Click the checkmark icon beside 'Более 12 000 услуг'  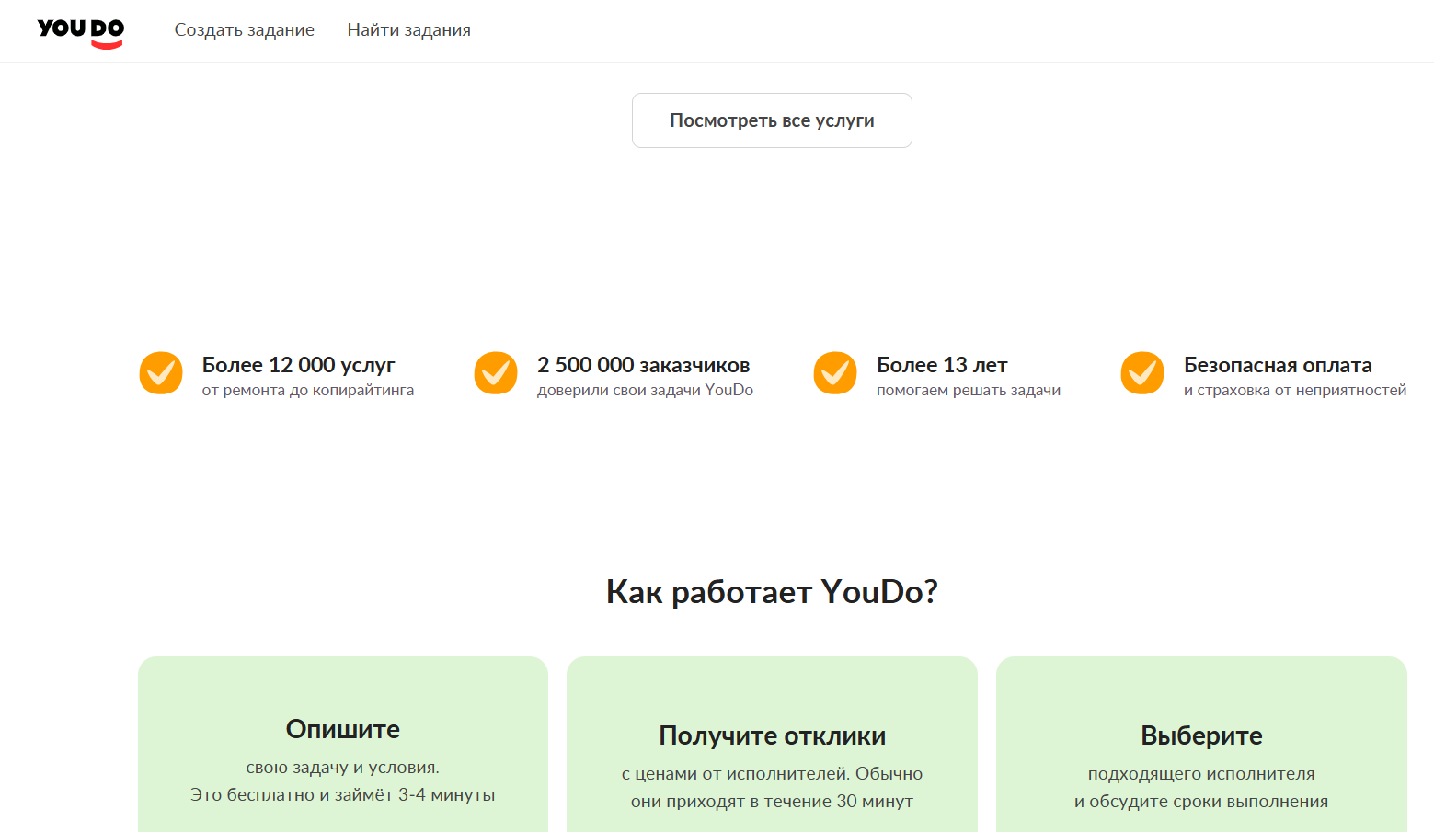161,373
